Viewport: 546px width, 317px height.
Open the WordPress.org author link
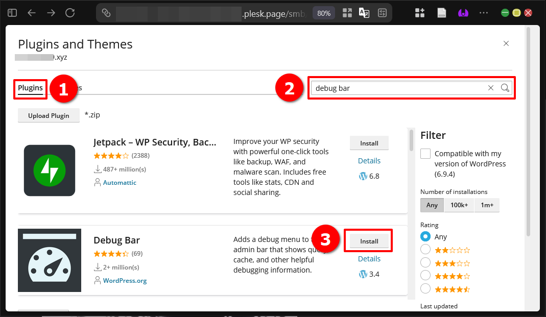click(125, 281)
